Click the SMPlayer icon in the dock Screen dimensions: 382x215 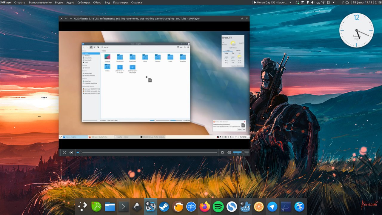pyautogui.click(x=150, y=207)
